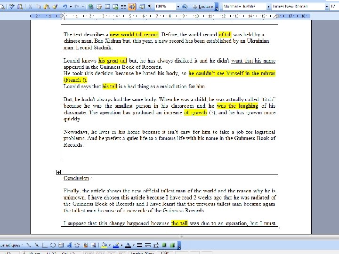Run the spelling and grammar check
Viewport: 339px width, 254px height.
pyautogui.click(x=12, y=7)
